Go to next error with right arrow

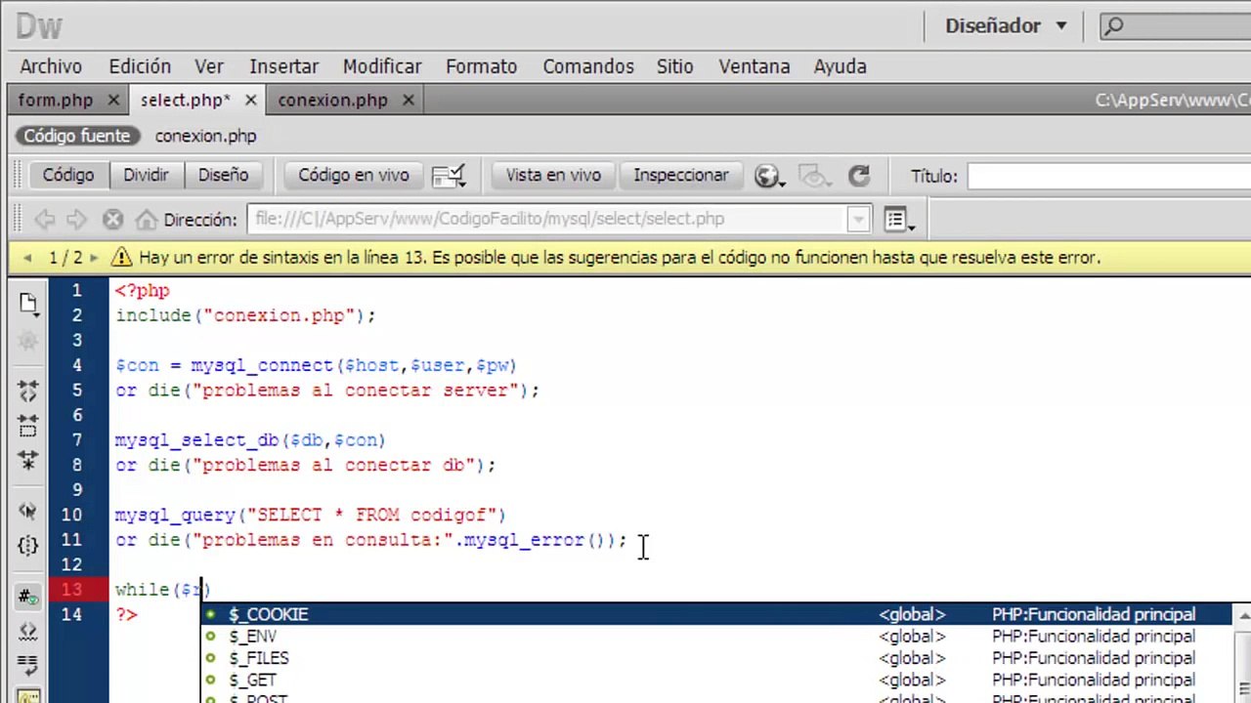pyautogui.click(x=94, y=258)
